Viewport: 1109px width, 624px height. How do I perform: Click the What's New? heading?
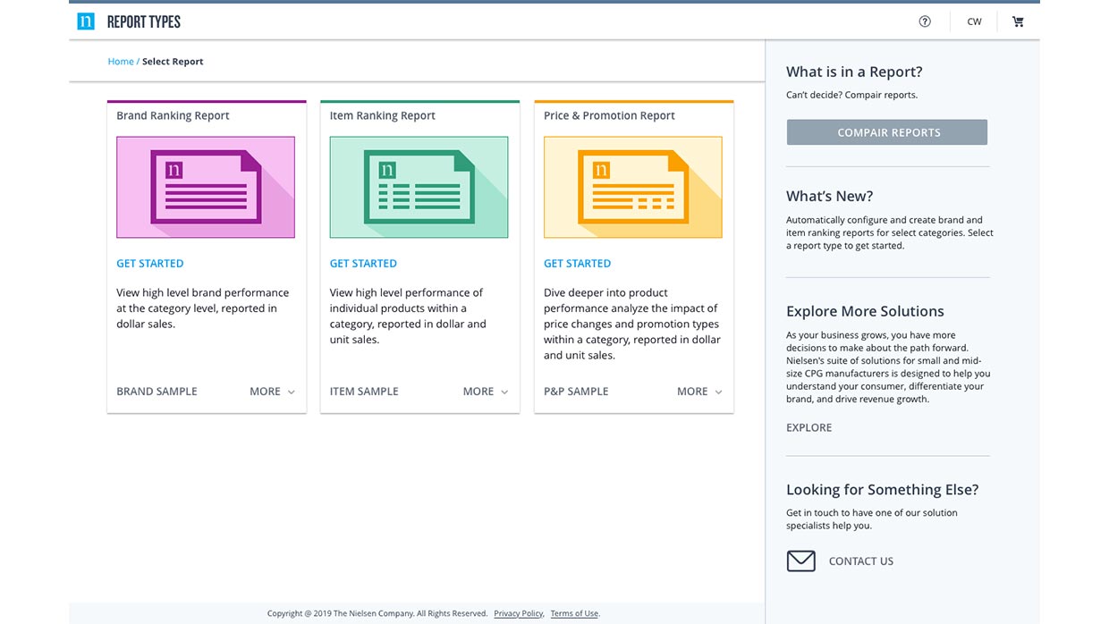tap(829, 197)
